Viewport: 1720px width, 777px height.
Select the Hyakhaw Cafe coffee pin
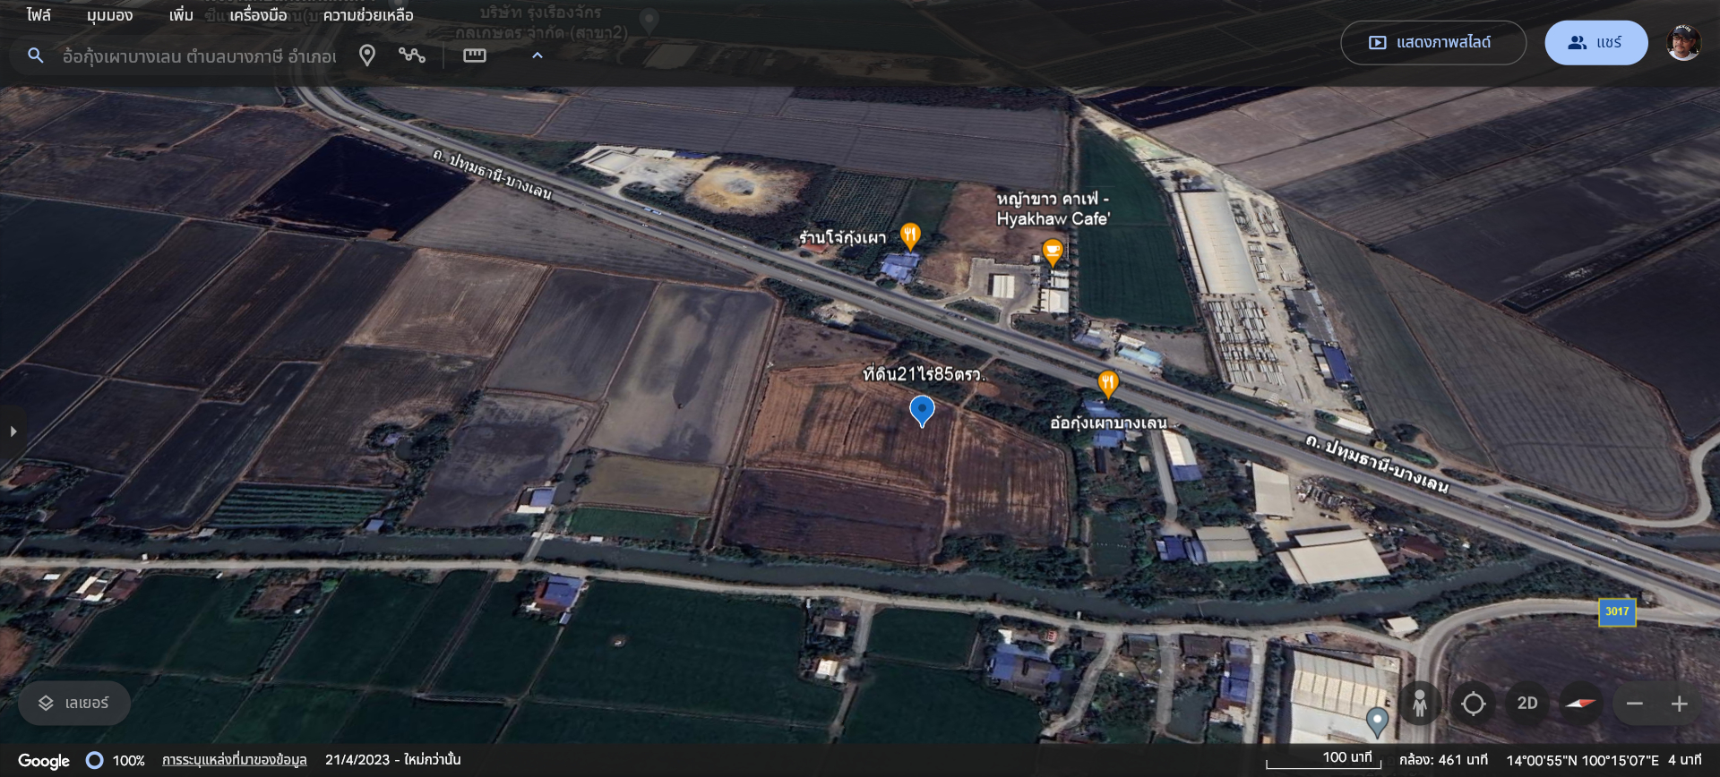point(1053,253)
